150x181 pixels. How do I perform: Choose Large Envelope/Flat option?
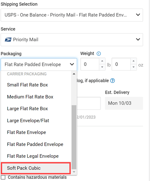(36, 121)
